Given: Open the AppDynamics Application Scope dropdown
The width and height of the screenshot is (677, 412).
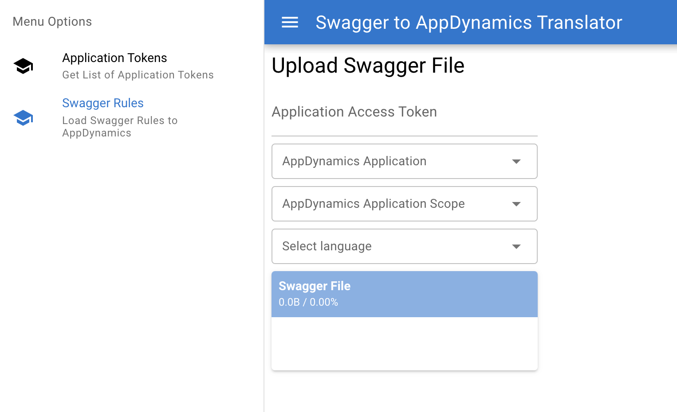Looking at the screenshot, I should click(404, 204).
